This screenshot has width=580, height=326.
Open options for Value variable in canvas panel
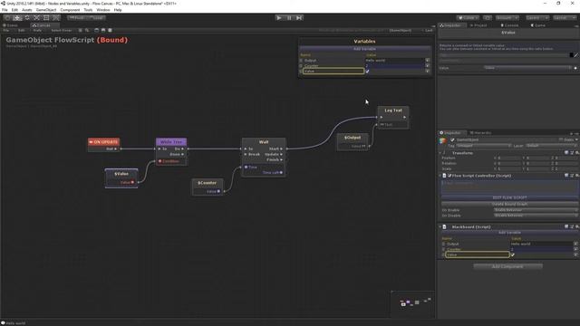click(x=427, y=71)
